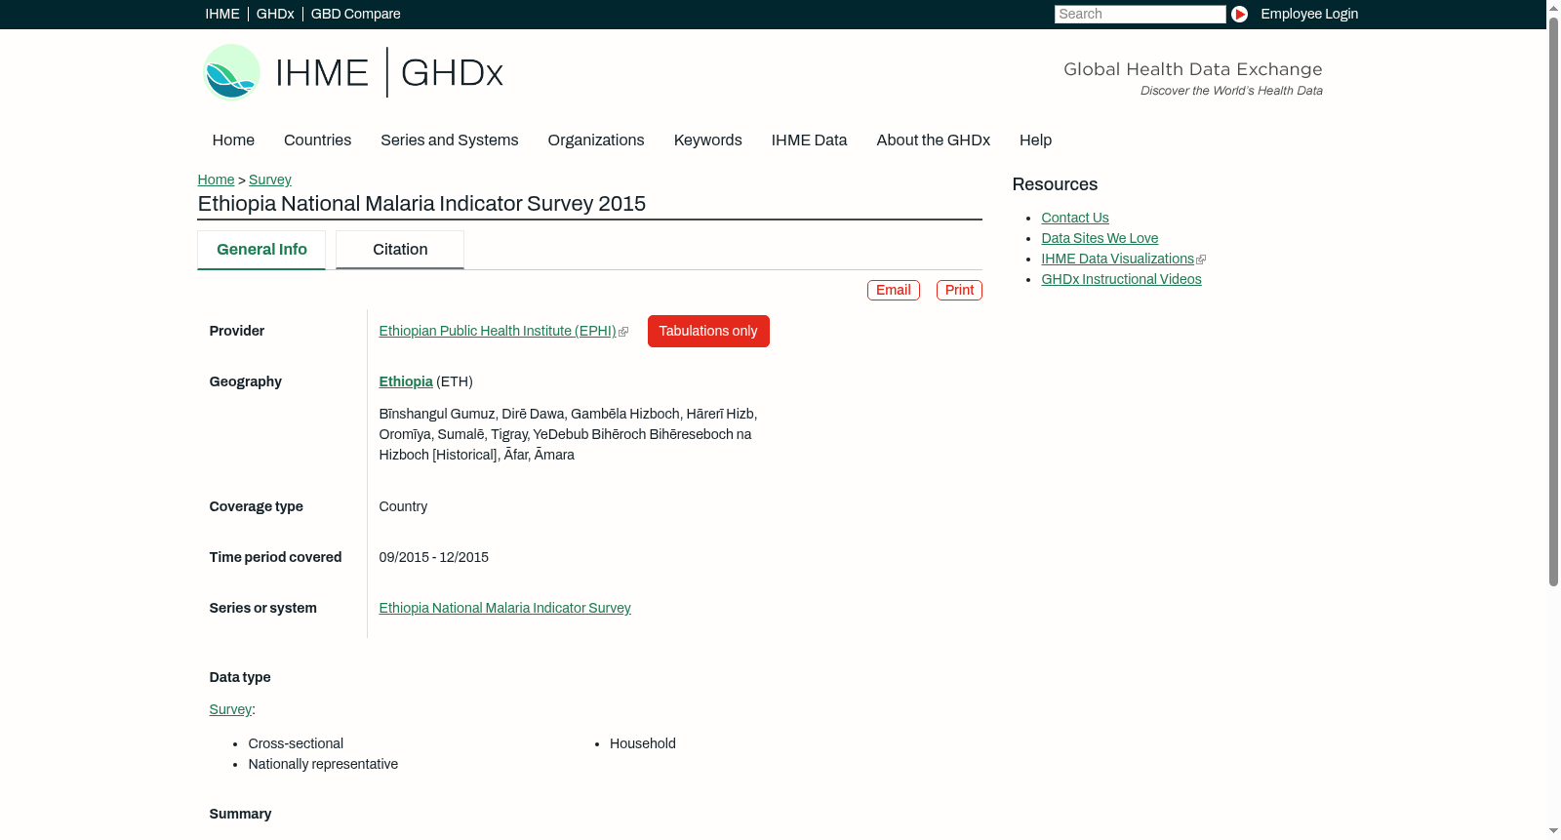The height and width of the screenshot is (840, 1561).
Task: Open the Organizations menu
Action: 596,140
